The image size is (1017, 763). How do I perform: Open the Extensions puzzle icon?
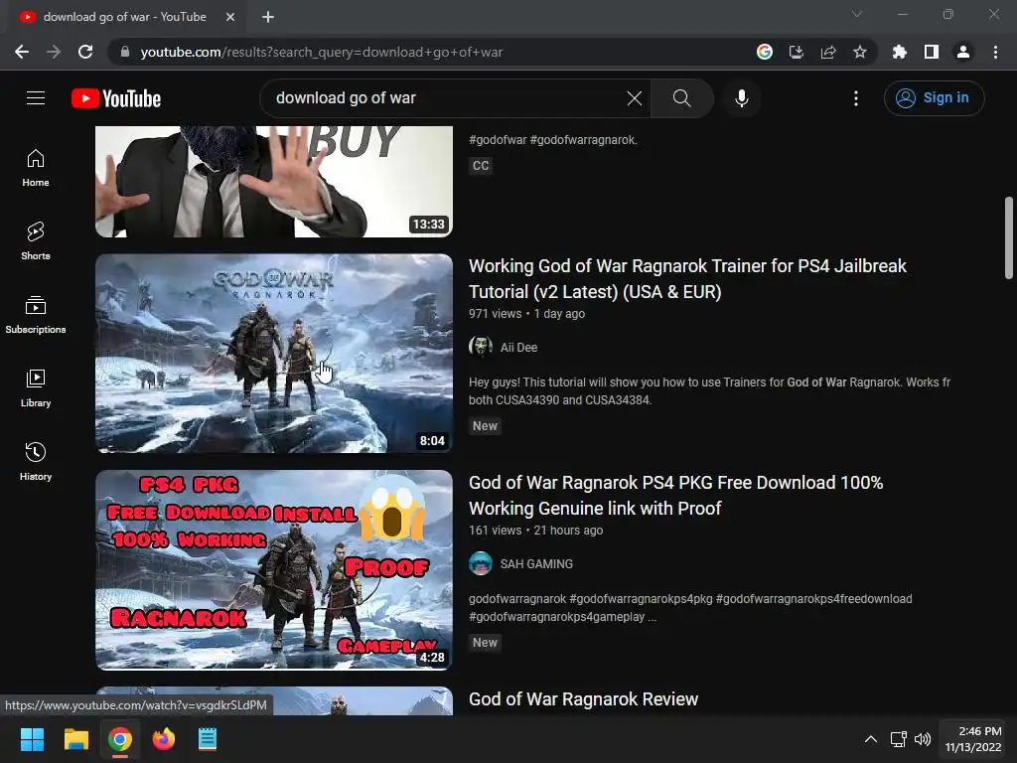click(900, 52)
